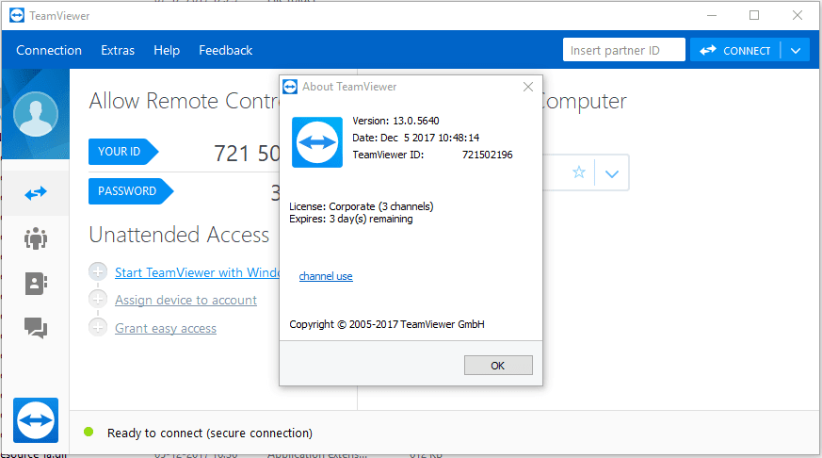Click OK in About TeamViewer dialog
Screen dimensions: 822x458
pyautogui.click(x=498, y=366)
